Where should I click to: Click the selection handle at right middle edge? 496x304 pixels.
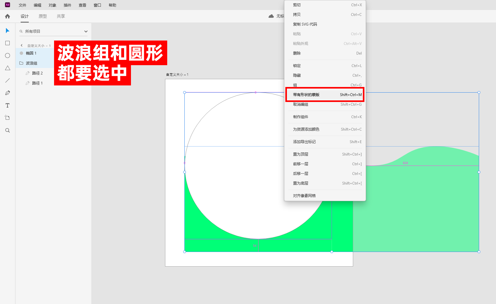click(479, 172)
